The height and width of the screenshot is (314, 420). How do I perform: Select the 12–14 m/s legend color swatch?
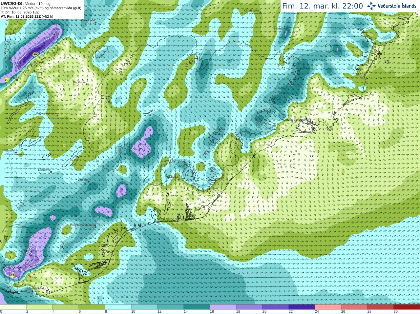(171, 307)
